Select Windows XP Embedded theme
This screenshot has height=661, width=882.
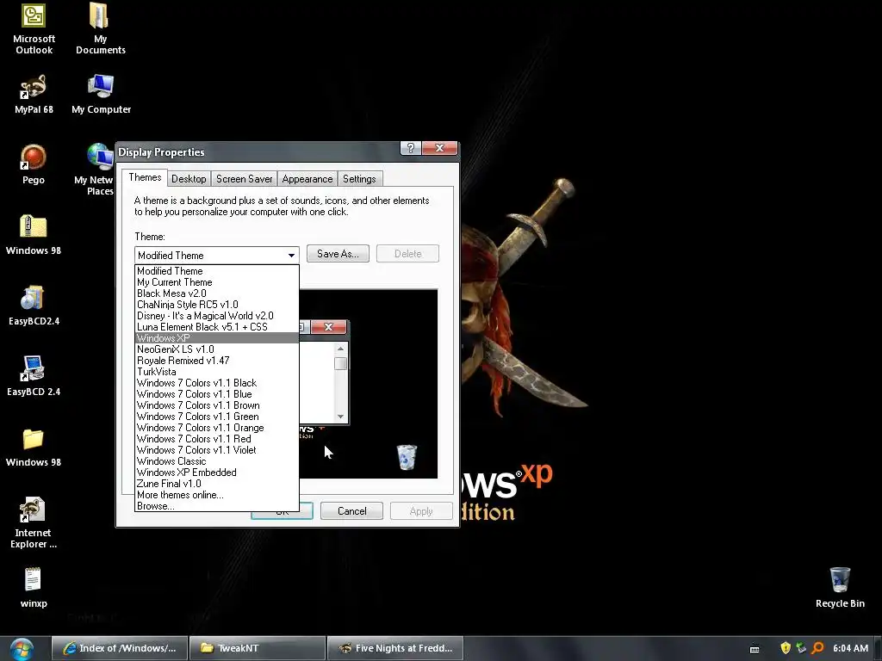pos(216,473)
